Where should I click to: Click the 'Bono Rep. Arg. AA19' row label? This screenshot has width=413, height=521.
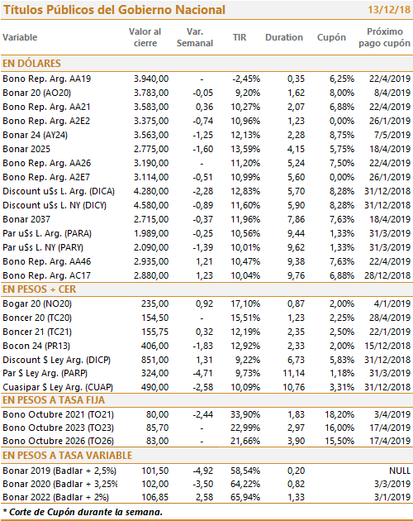click(x=46, y=79)
